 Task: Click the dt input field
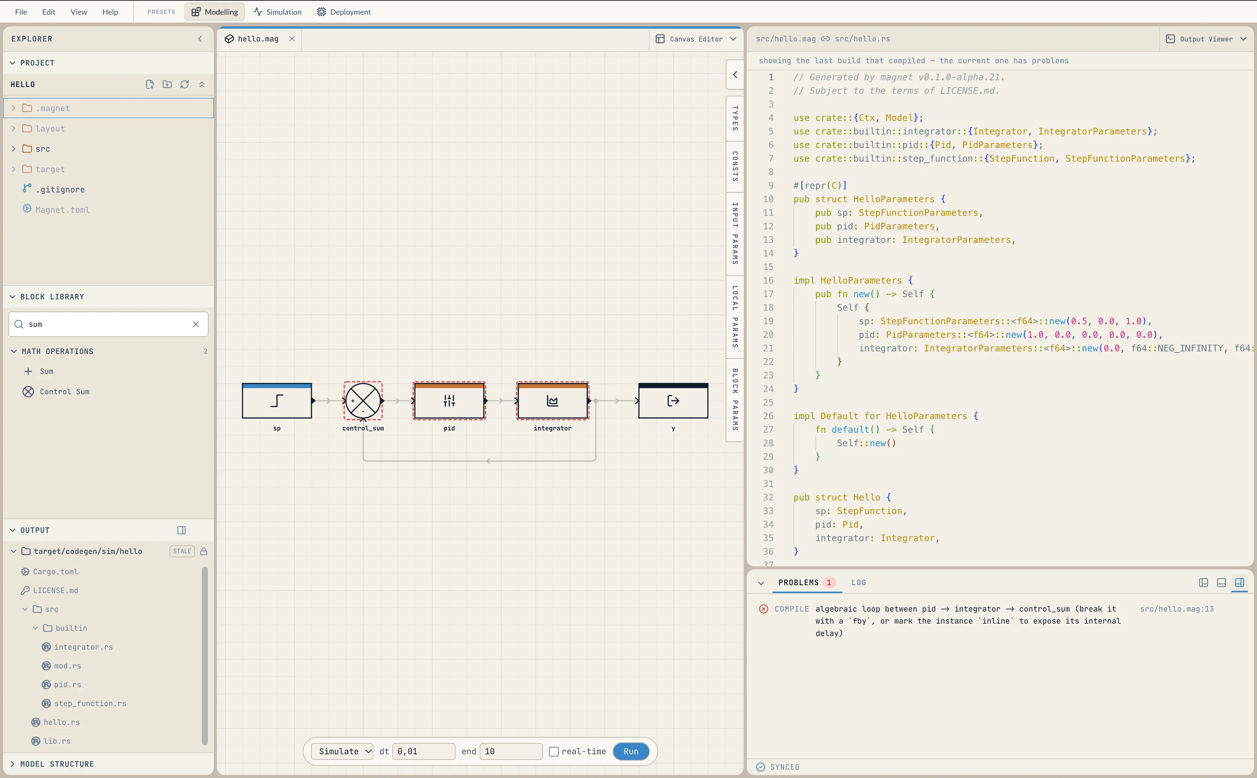tap(424, 751)
